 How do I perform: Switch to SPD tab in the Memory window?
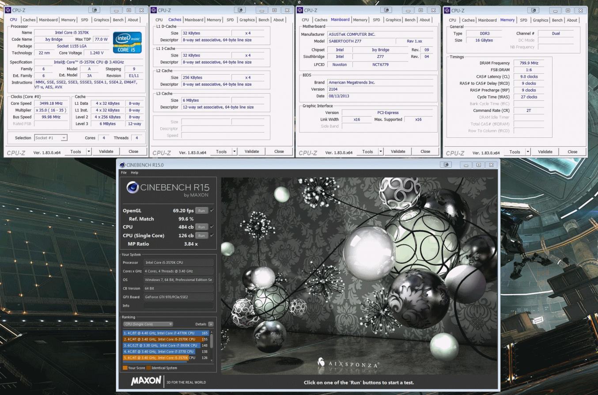pos(523,20)
